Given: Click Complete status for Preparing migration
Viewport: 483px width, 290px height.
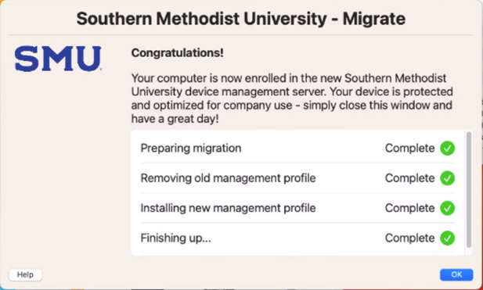Looking at the screenshot, I should [x=409, y=149].
